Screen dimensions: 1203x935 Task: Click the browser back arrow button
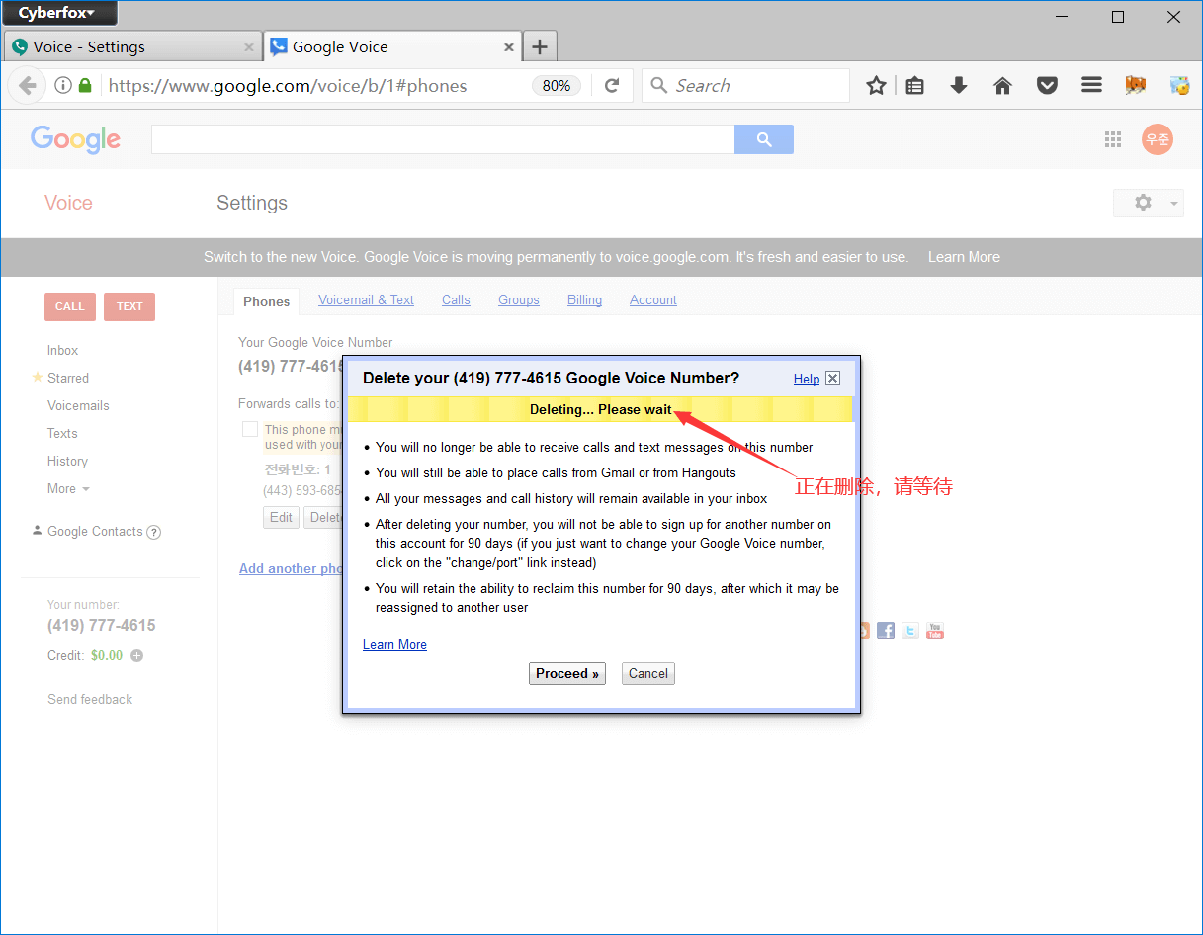tap(28, 86)
